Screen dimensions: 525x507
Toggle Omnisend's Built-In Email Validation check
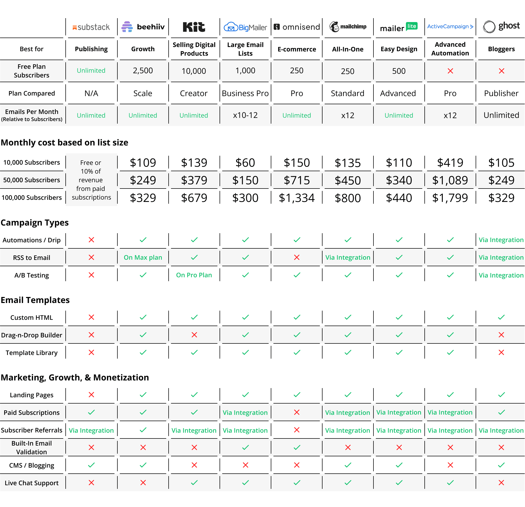point(296,447)
